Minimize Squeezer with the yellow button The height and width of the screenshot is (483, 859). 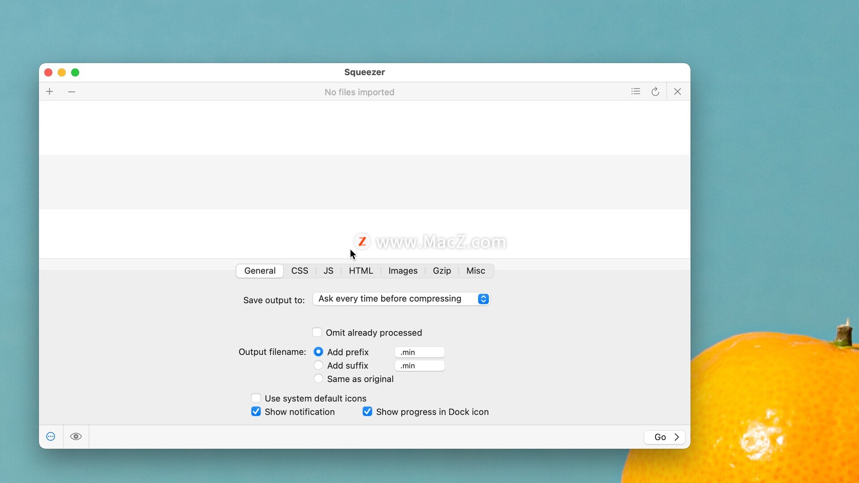click(62, 72)
